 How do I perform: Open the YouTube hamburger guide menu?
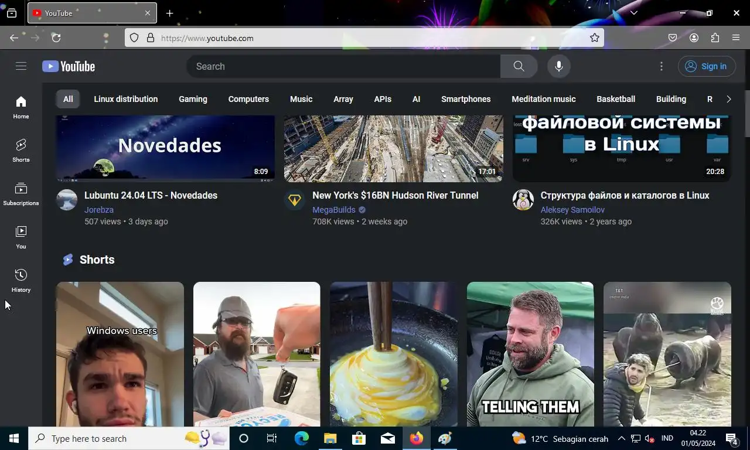(x=21, y=66)
